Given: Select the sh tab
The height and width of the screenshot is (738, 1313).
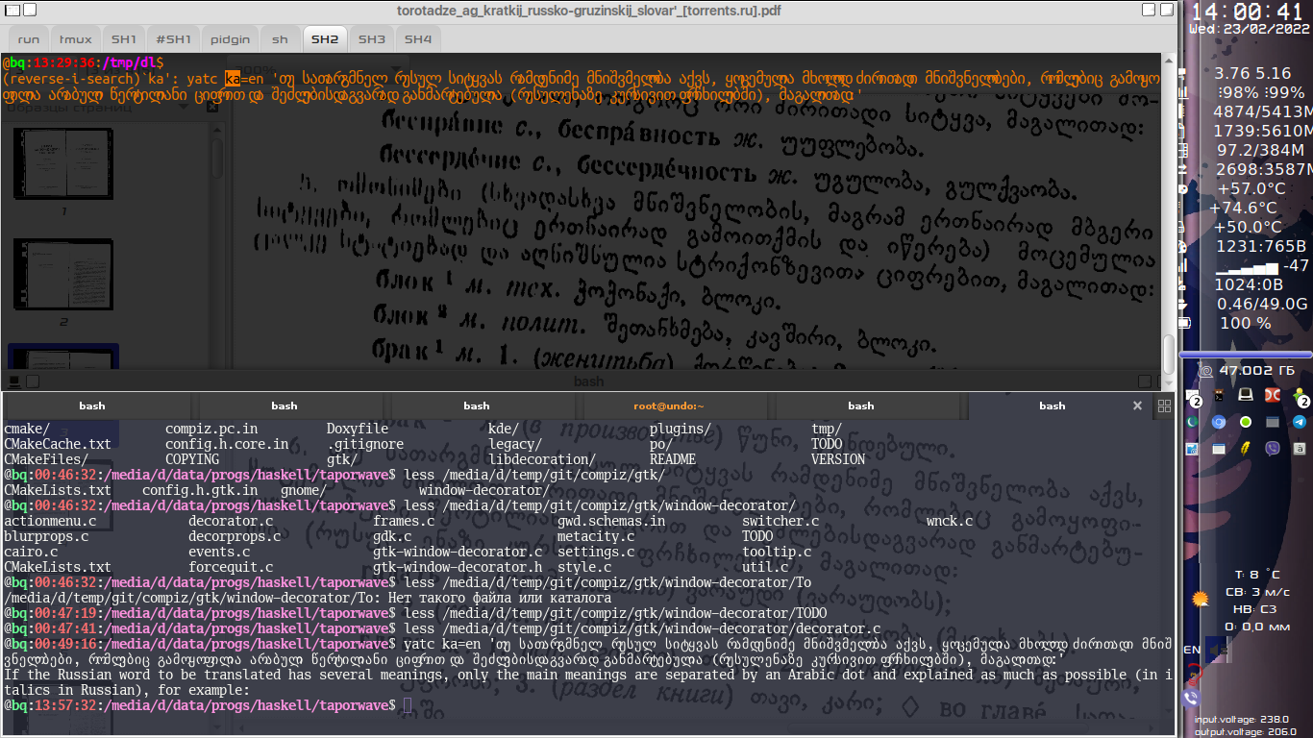Looking at the screenshot, I should pyautogui.click(x=280, y=39).
